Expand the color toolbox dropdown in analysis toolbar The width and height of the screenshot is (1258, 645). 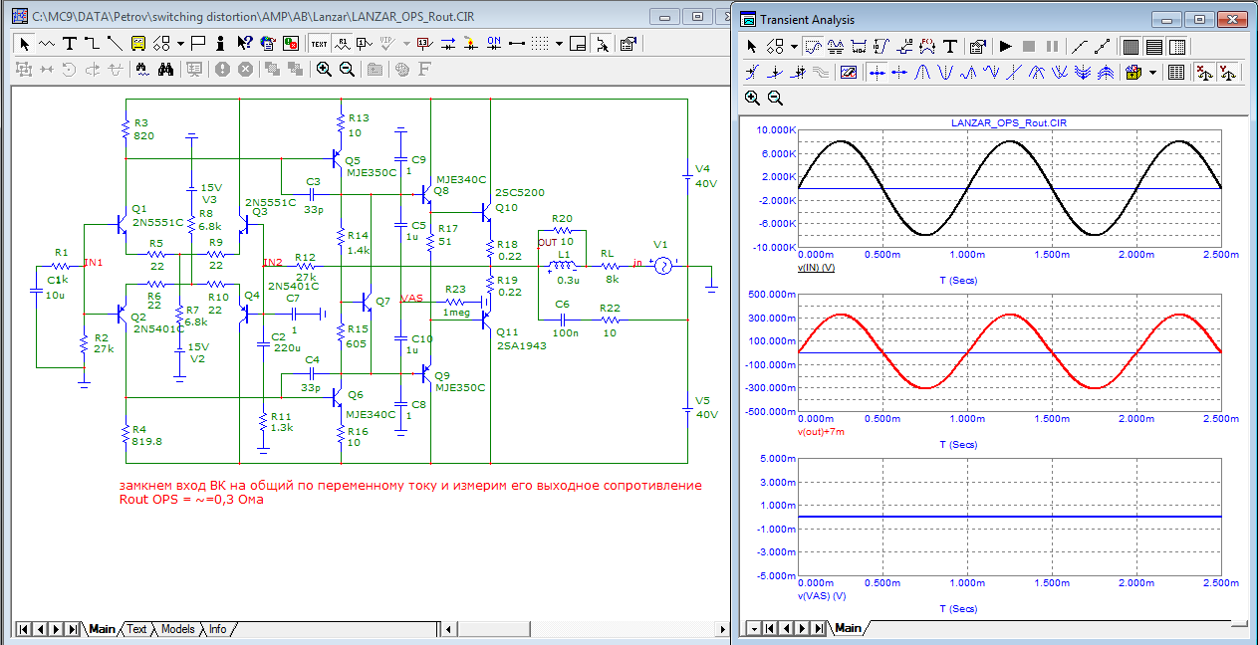[1152, 72]
